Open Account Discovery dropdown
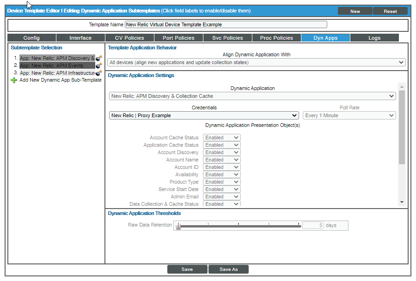The width and height of the screenshot is (416, 281). 221,152
